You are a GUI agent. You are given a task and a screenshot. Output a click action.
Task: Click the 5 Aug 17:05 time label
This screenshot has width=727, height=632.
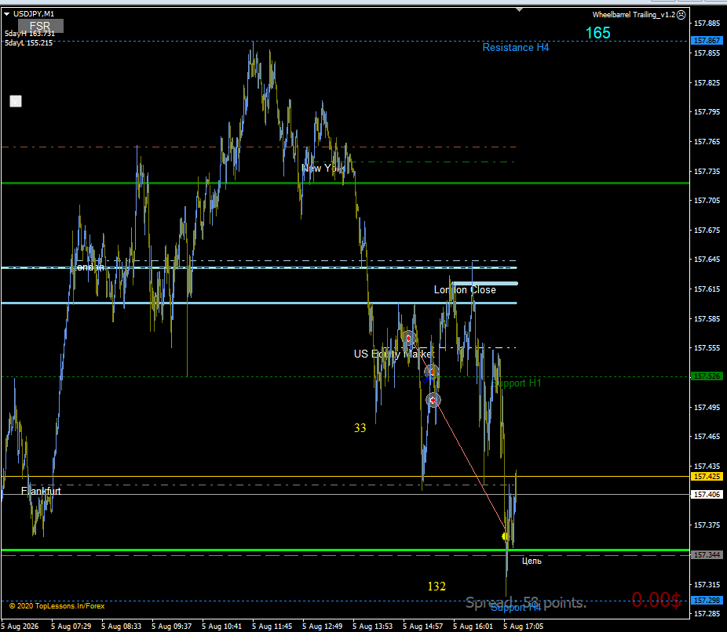click(x=524, y=626)
